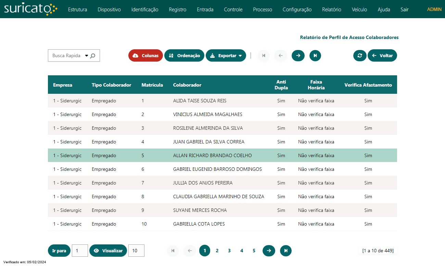
Task: Open the Dispositivo menu
Action: (x=109, y=10)
